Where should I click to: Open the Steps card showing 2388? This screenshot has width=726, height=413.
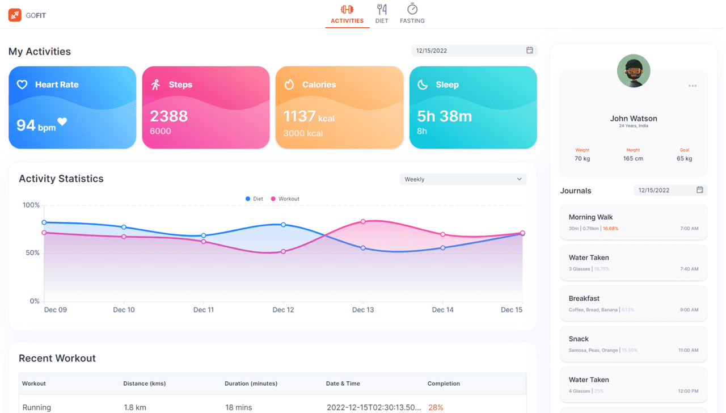tap(206, 108)
